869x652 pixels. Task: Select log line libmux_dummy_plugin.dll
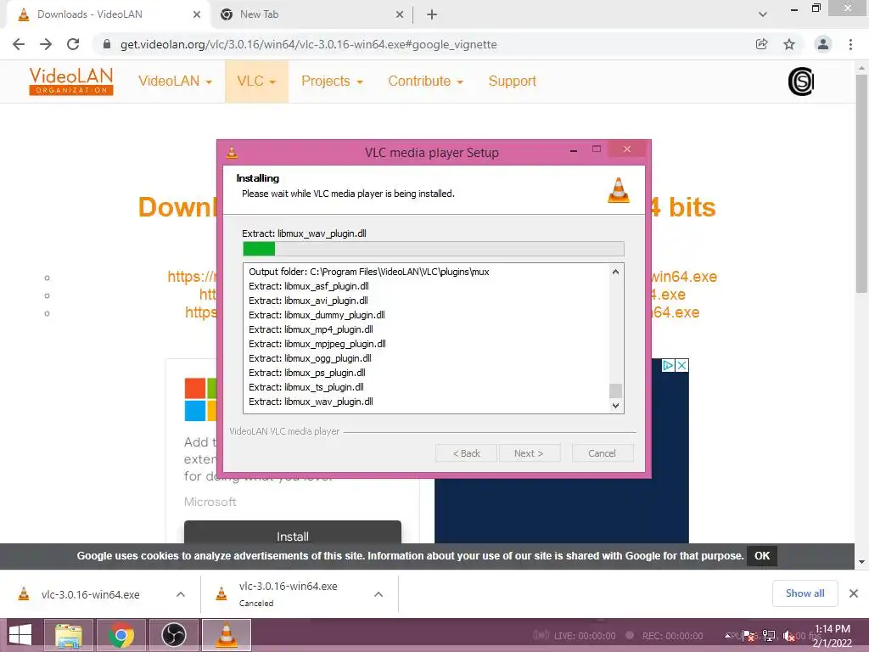tap(317, 315)
